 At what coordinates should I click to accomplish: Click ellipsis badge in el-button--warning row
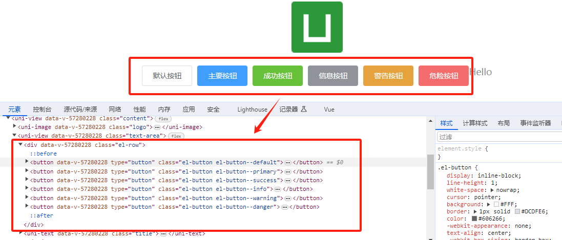(288, 198)
